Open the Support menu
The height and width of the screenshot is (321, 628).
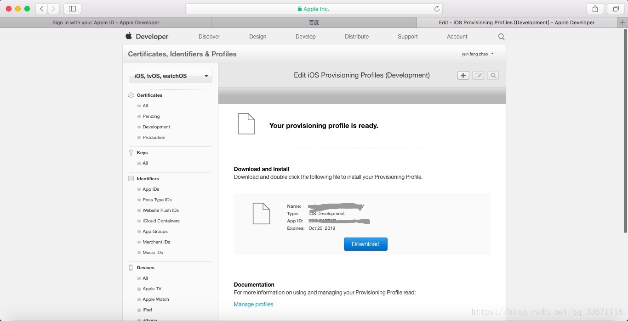[x=408, y=37]
